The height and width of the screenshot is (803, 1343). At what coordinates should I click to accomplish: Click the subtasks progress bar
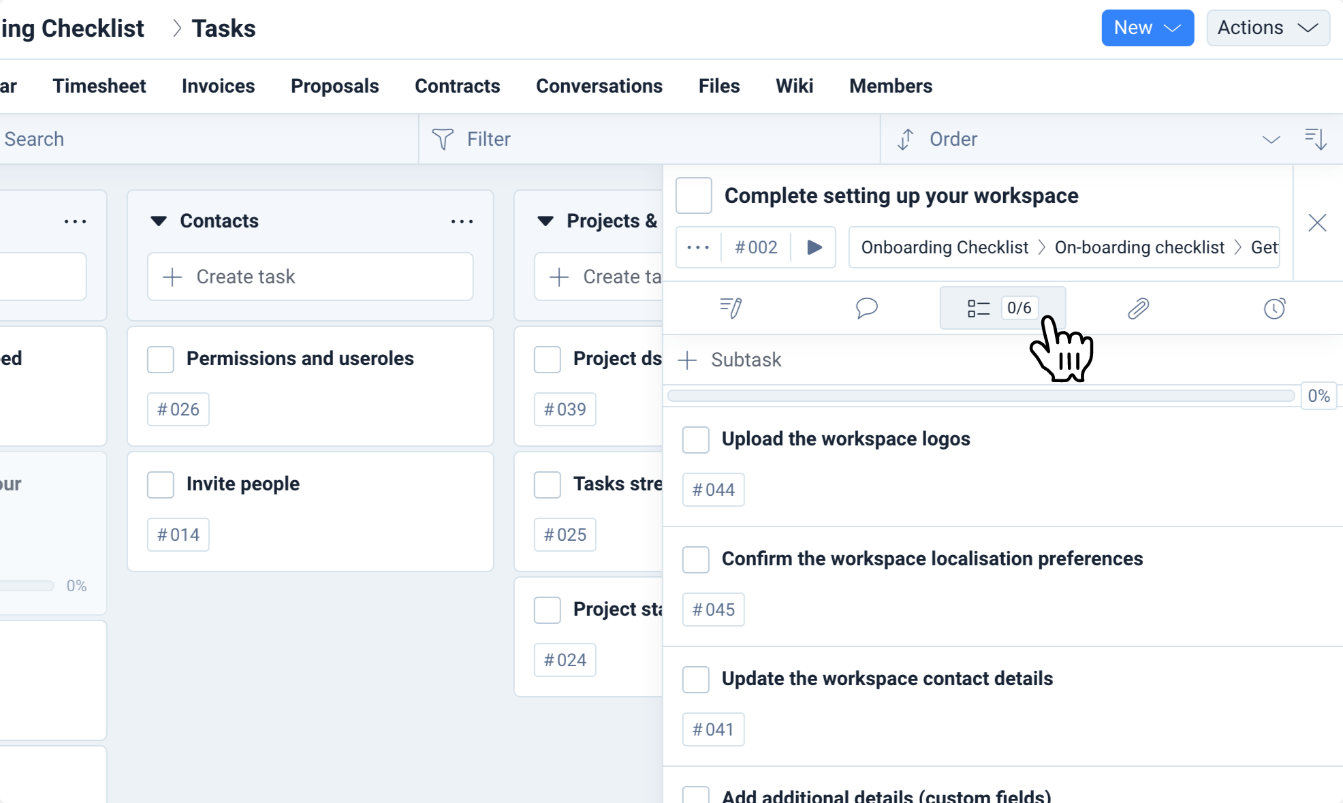[981, 396]
